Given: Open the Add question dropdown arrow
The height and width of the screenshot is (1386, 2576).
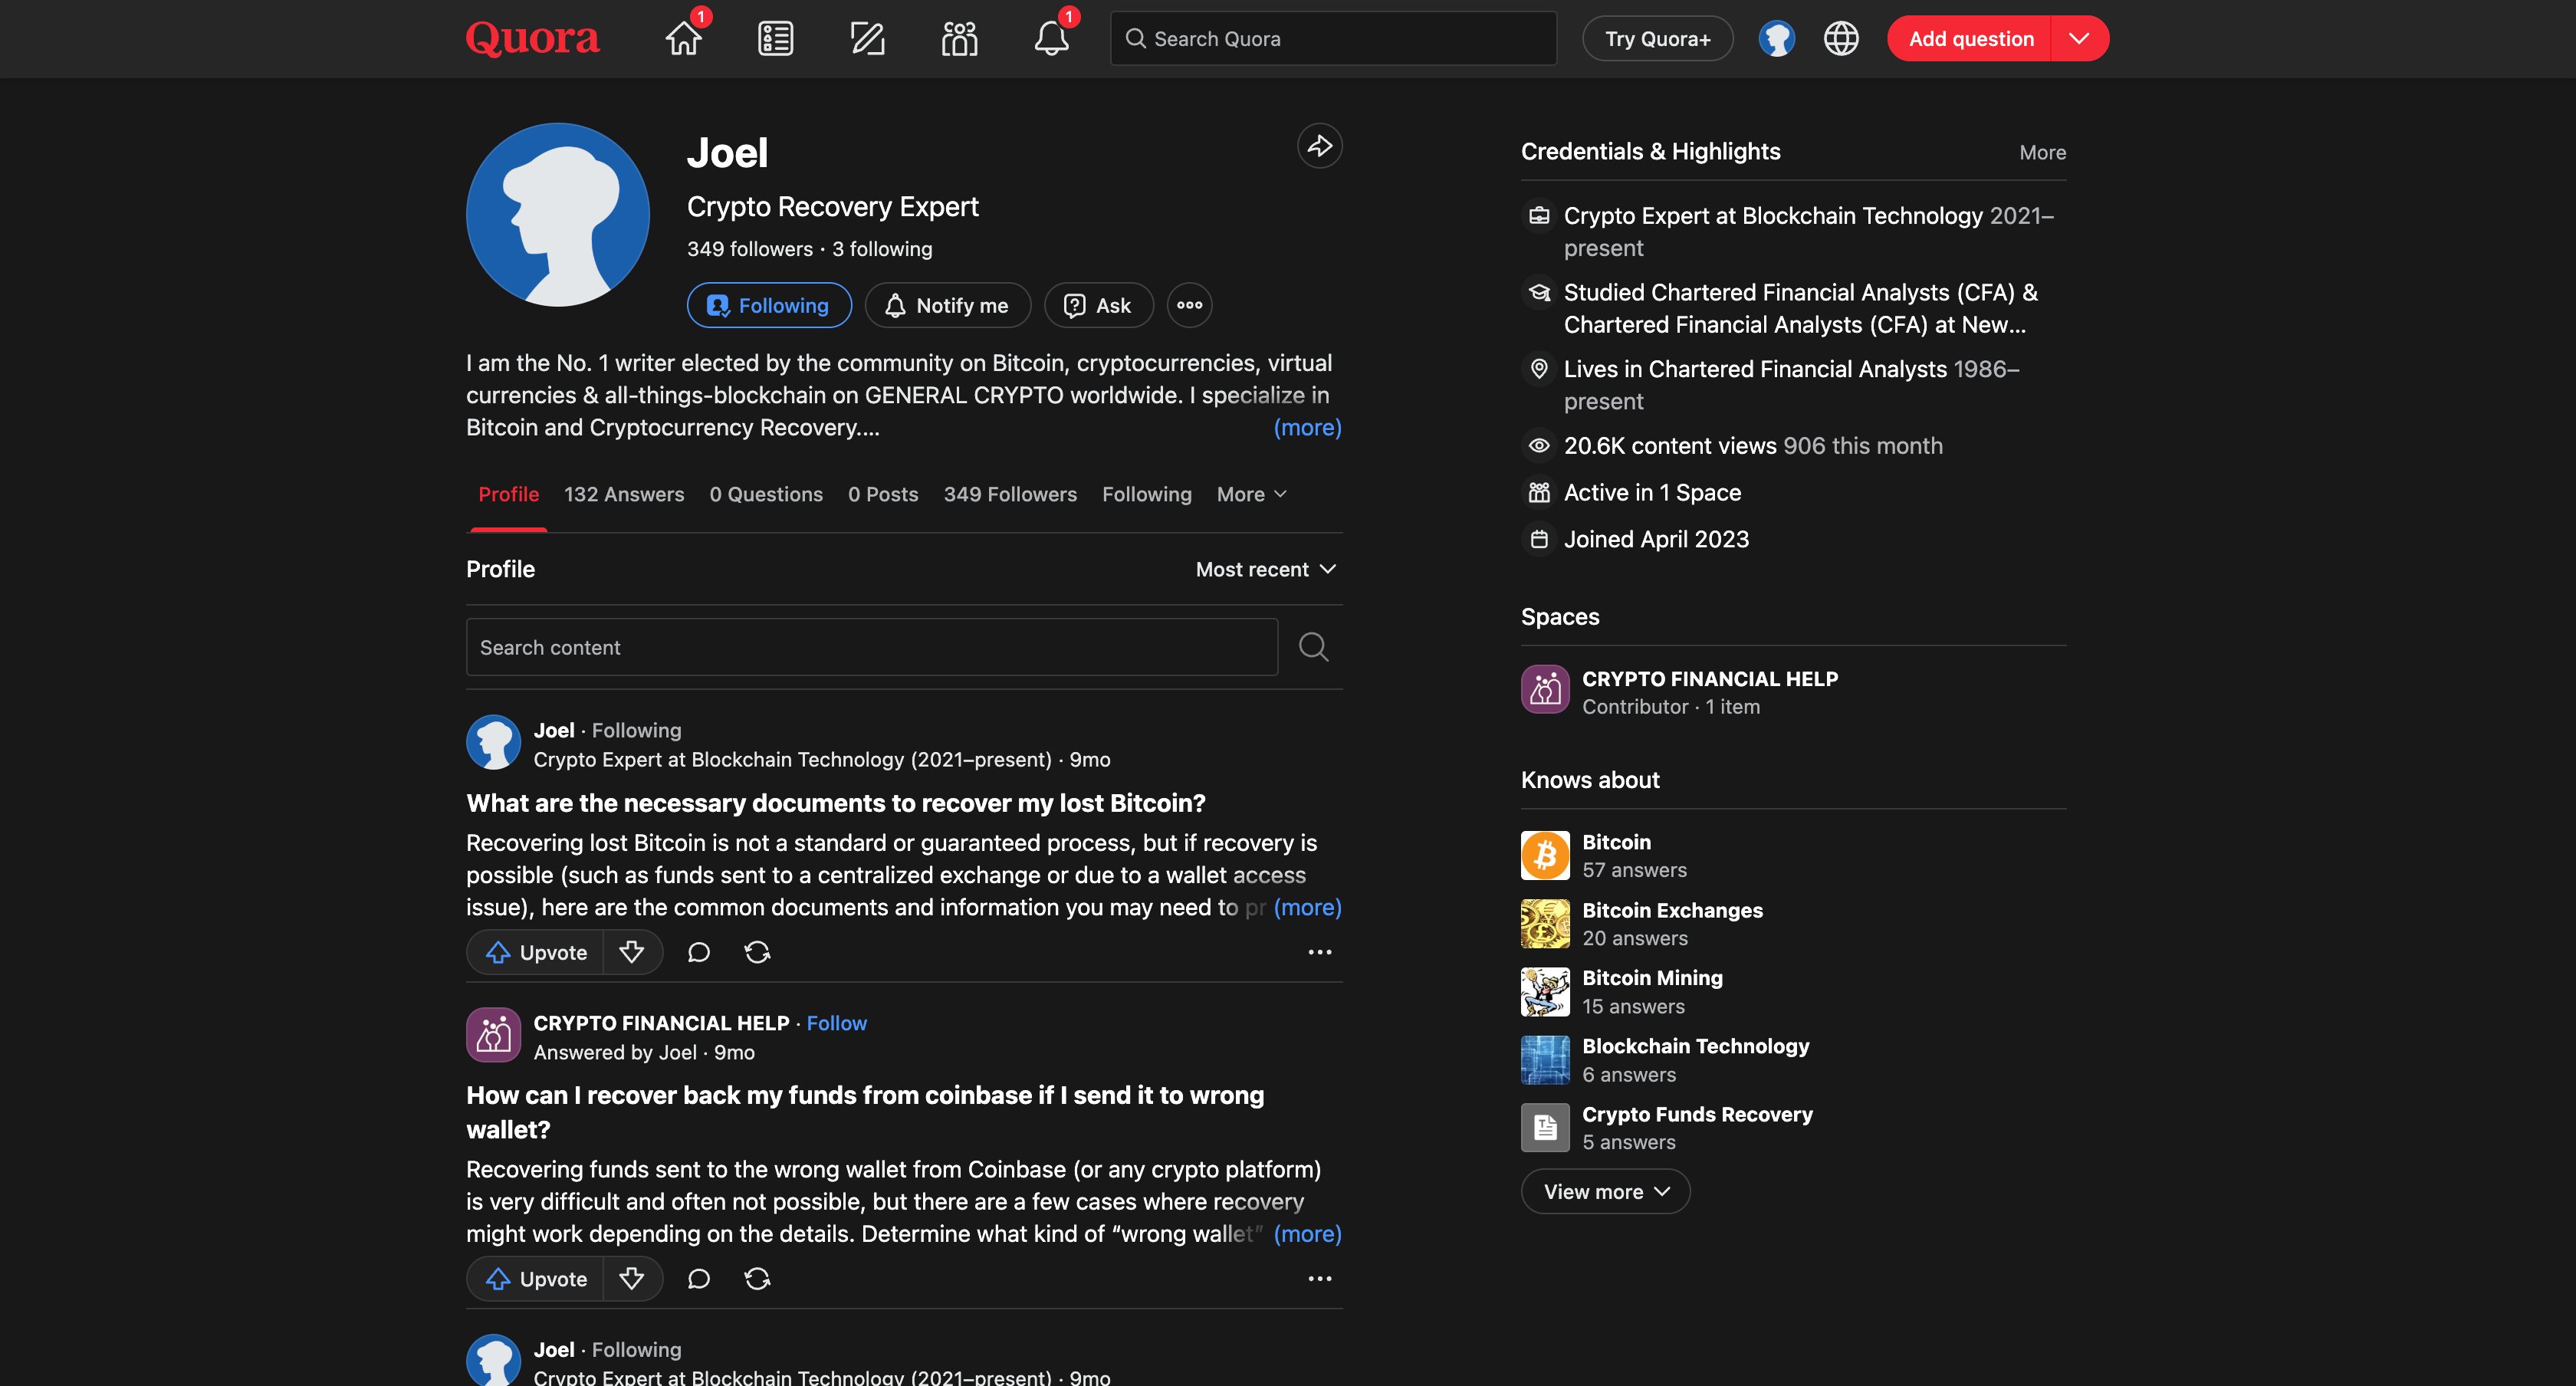Looking at the screenshot, I should coord(2078,38).
